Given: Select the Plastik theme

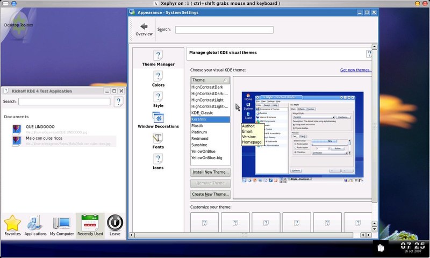Looking at the screenshot, I should [210, 126].
